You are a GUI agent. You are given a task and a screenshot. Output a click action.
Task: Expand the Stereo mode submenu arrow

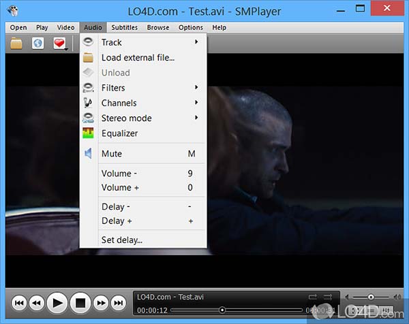196,118
